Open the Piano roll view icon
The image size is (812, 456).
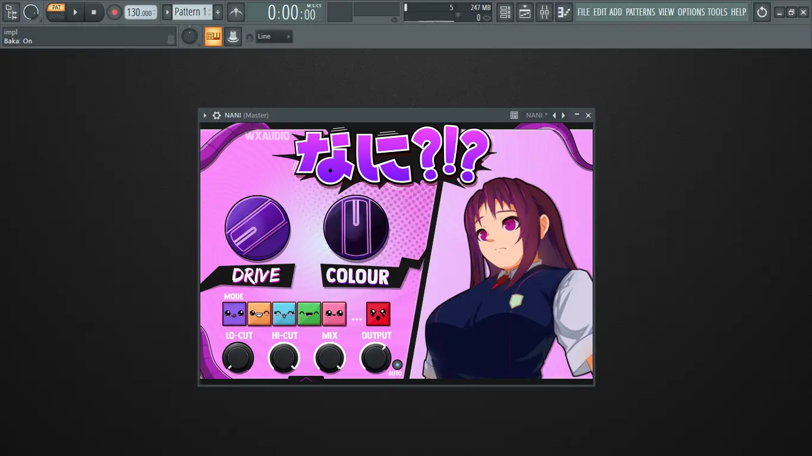[x=564, y=12]
